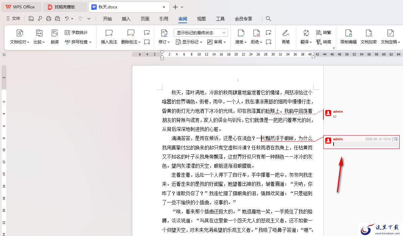Viewport: 403px width, 236px height.
Task: Click the Redo arrow icon
Action: [80, 19]
